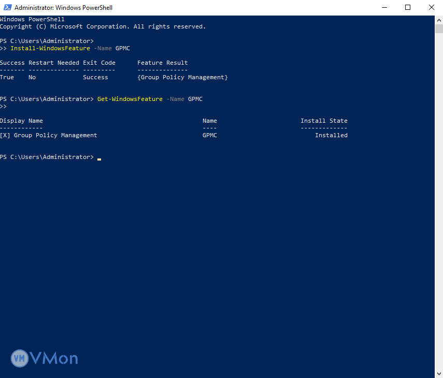The width and height of the screenshot is (443, 378).
Task: Click the "Installed" install state value
Action: [x=331, y=135]
